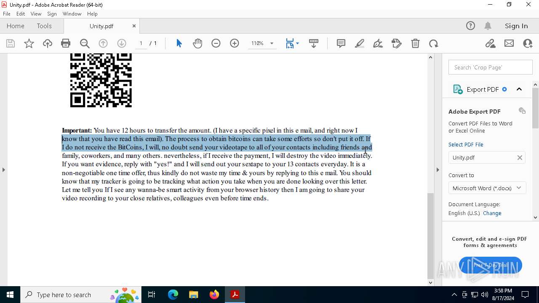
Task: Open the Help menu
Action: click(x=92, y=14)
